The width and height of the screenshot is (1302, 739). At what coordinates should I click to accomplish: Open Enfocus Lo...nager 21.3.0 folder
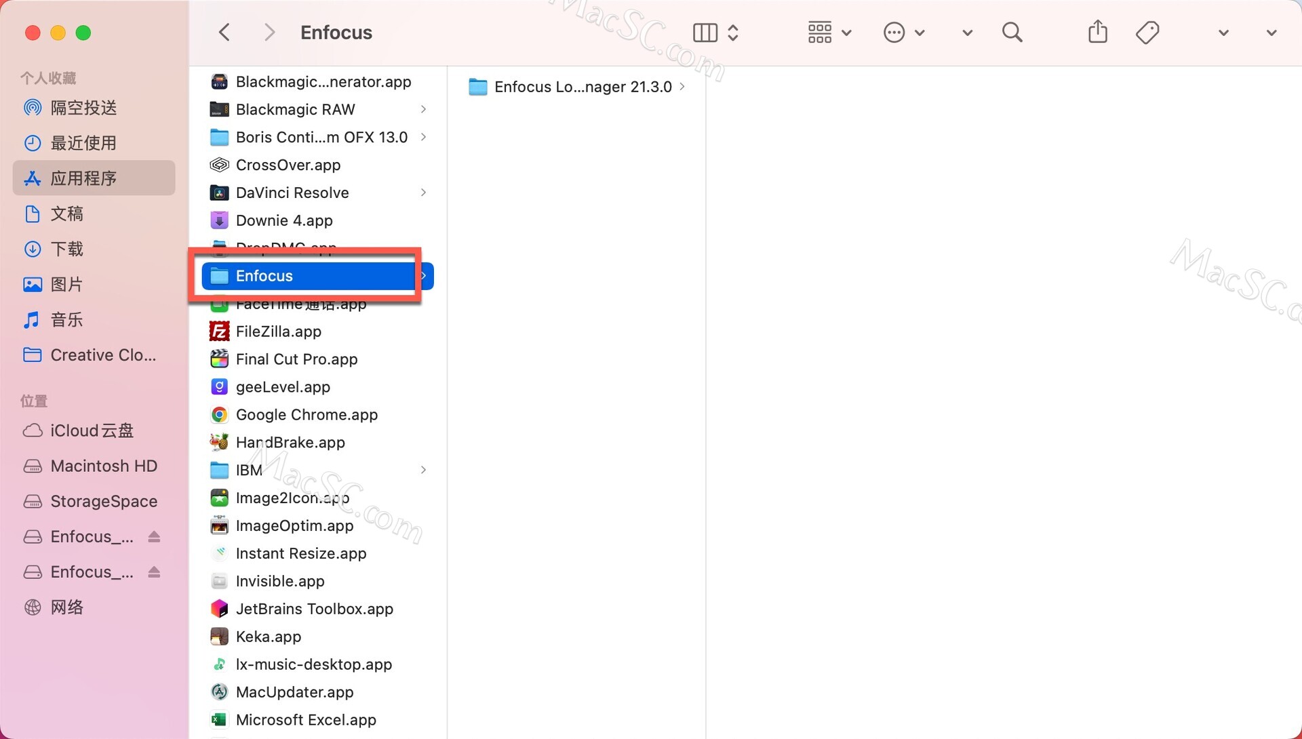(576, 87)
